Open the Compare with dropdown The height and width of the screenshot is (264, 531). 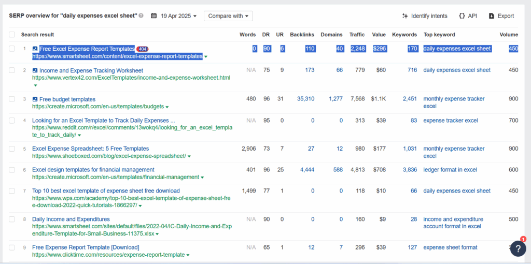coord(228,16)
